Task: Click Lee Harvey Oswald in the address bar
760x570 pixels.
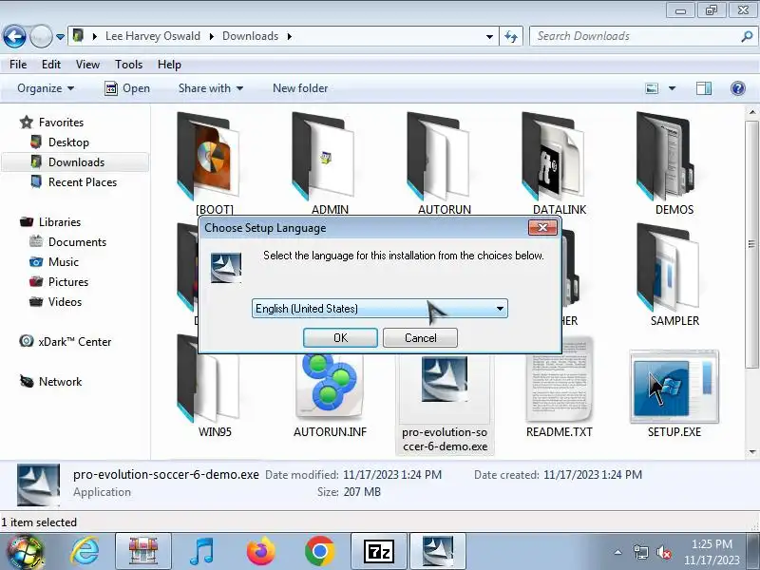Action: tap(153, 36)
